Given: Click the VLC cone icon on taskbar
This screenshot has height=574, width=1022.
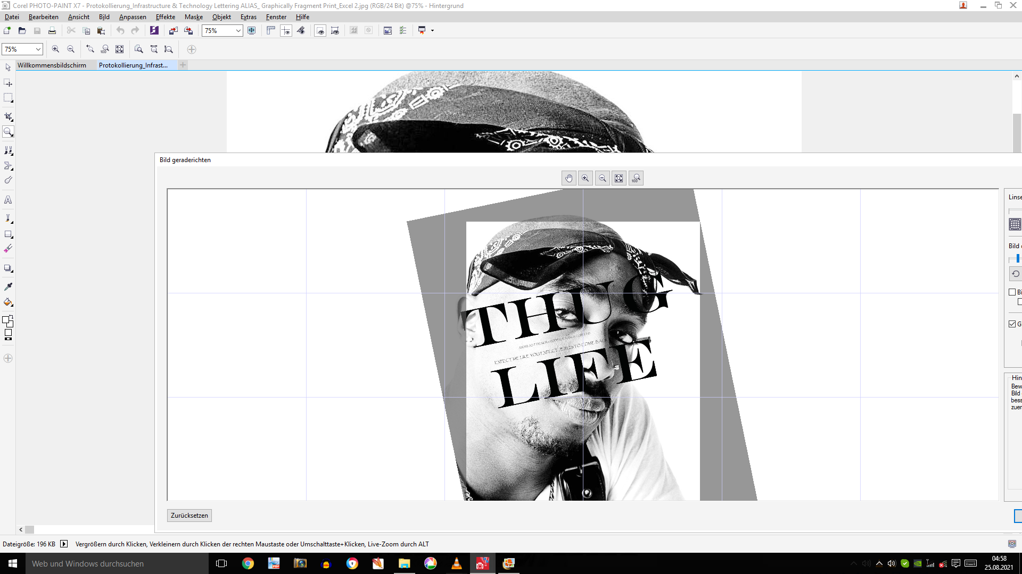Looking at the screenshot, I should point(457,563).
